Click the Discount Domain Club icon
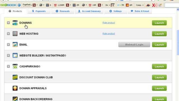 [15, 77]
